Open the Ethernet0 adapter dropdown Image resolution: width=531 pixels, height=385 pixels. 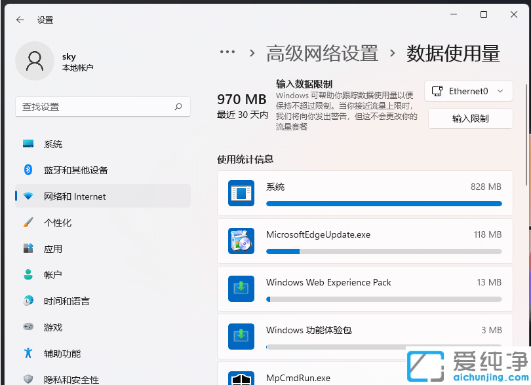468,91
